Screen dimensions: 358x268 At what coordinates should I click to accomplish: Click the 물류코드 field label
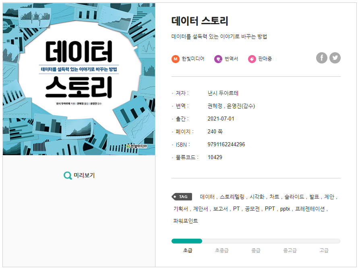coord(187,157)
